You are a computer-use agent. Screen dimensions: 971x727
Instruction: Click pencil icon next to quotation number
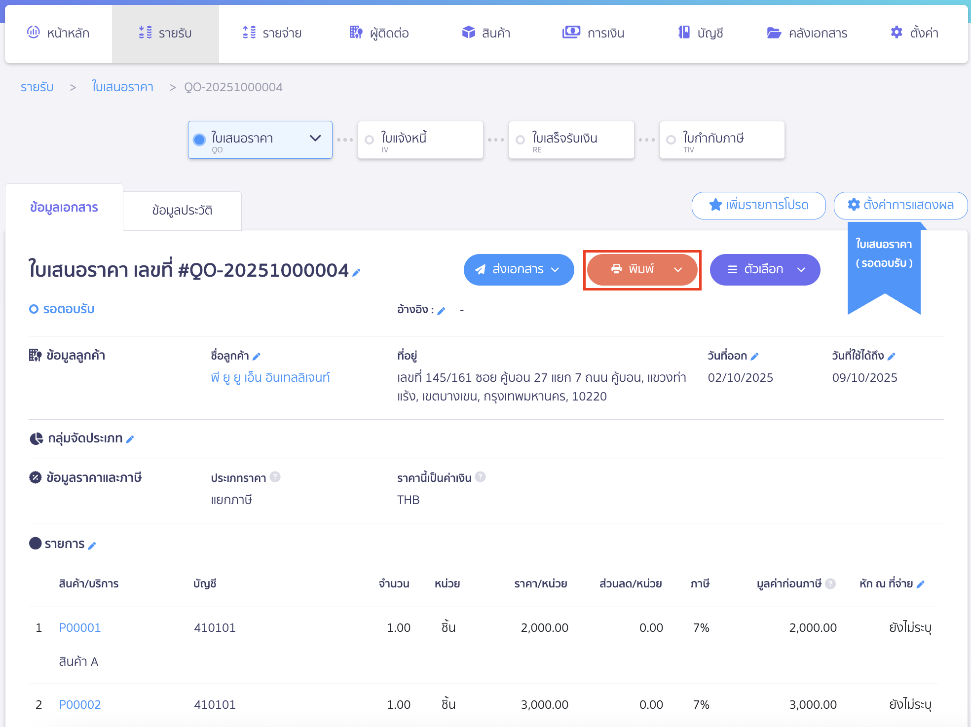point(357,272)
